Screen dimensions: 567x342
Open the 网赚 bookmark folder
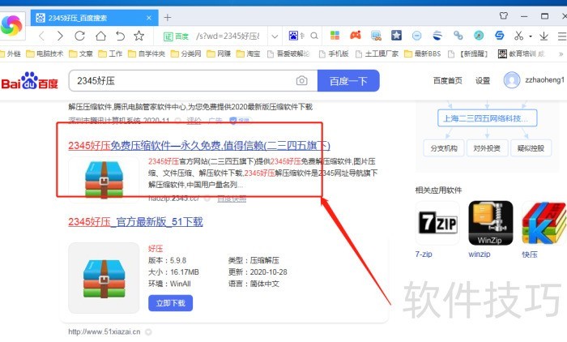click(x=219, y=54)
